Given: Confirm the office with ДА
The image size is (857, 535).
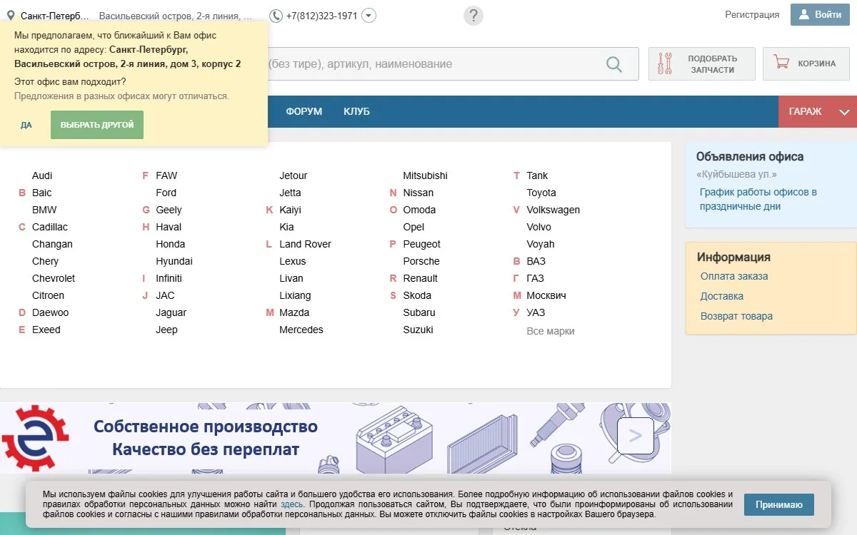Looking at the screenshot, I should pyautogui.click(x=26, y=125).
